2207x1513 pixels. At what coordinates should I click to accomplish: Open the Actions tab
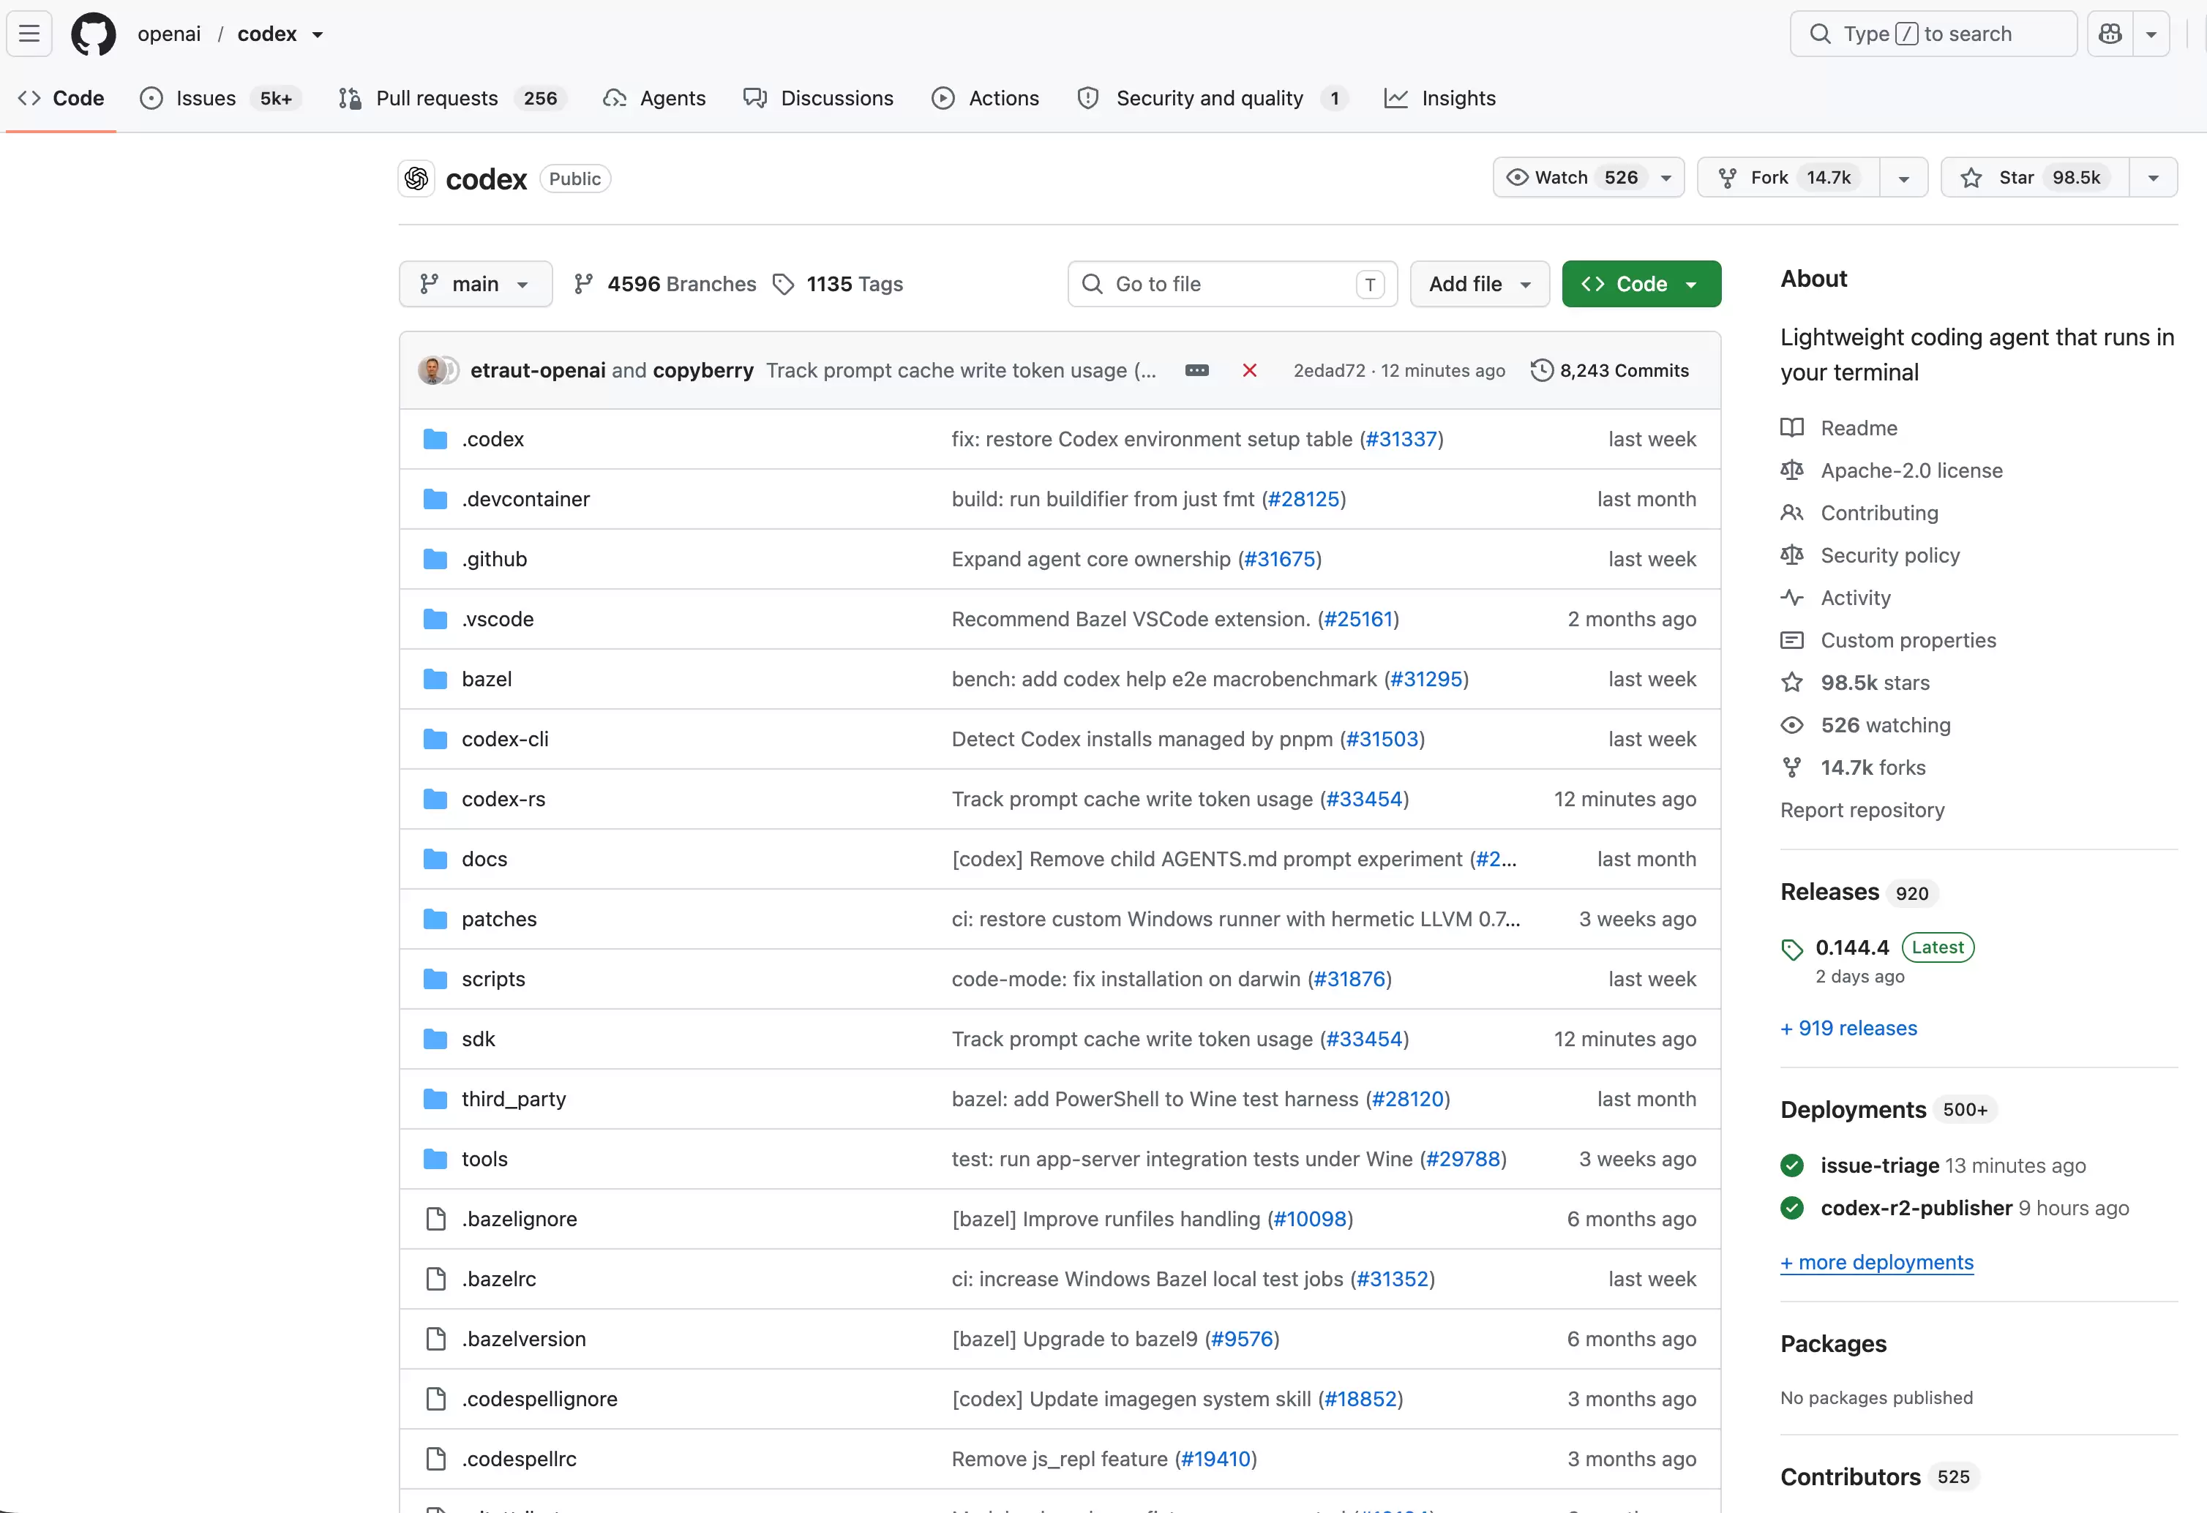(985, 98)
